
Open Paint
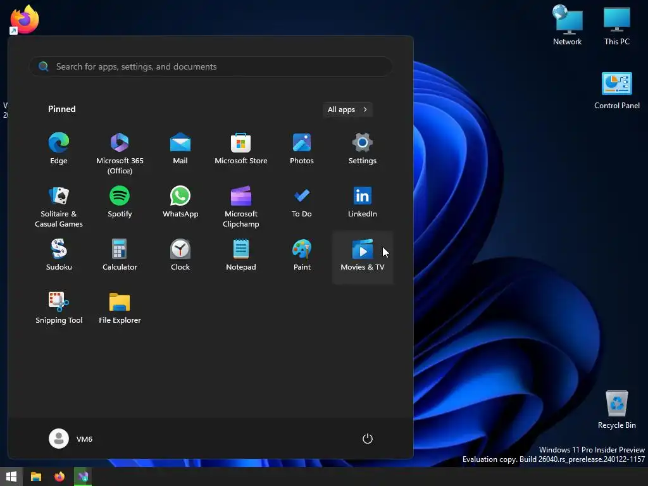pos(302,256)
